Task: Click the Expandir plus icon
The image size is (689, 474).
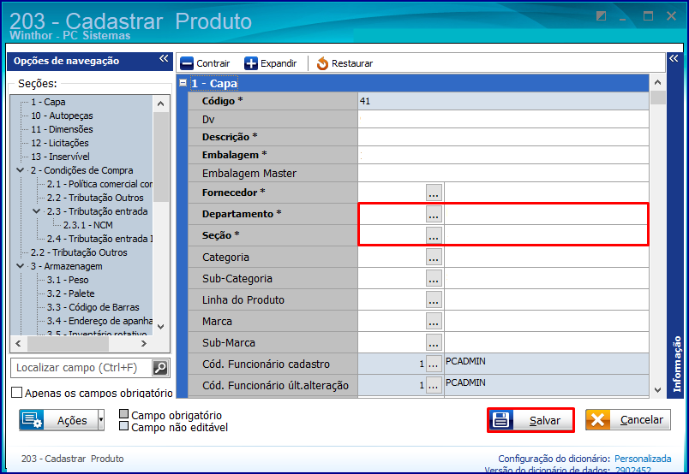Action: (251, 63)
